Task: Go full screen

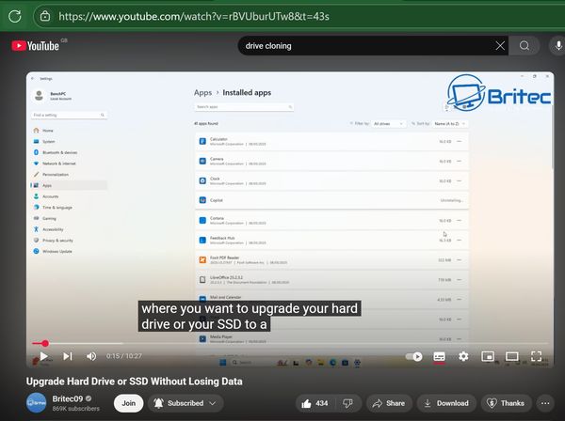Action: click(x=536, y=356)
